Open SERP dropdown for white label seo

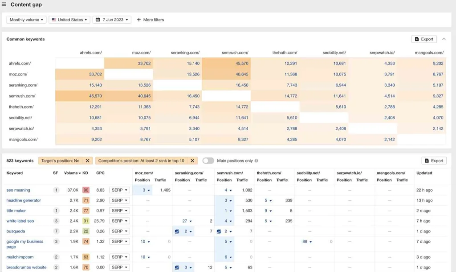click(x=119, y=221)
